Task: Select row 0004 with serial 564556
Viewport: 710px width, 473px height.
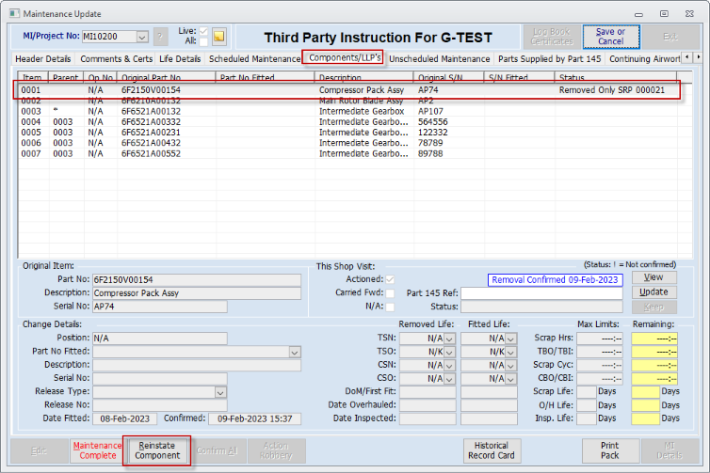Action: (x=347, y=121)
